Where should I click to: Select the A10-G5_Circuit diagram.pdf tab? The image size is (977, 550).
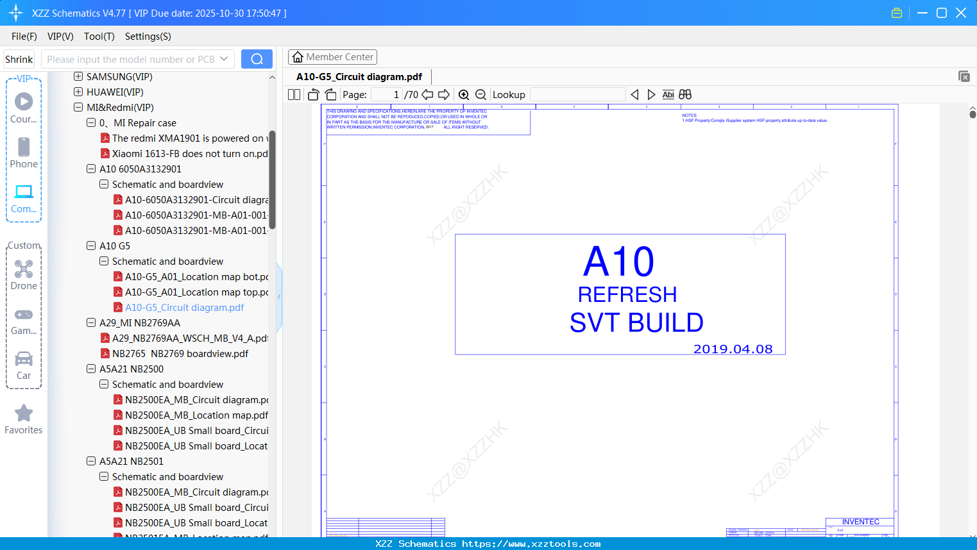(359, 77)
